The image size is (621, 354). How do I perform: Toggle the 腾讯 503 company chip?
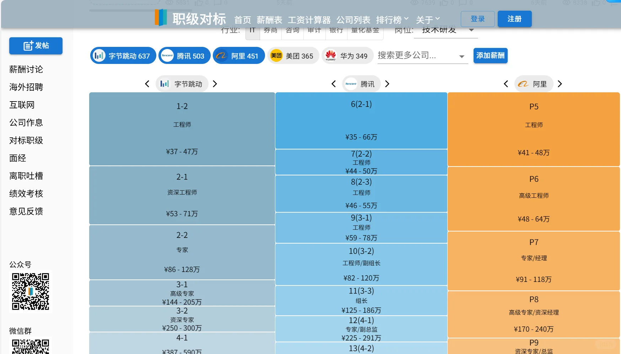point(184,56)
